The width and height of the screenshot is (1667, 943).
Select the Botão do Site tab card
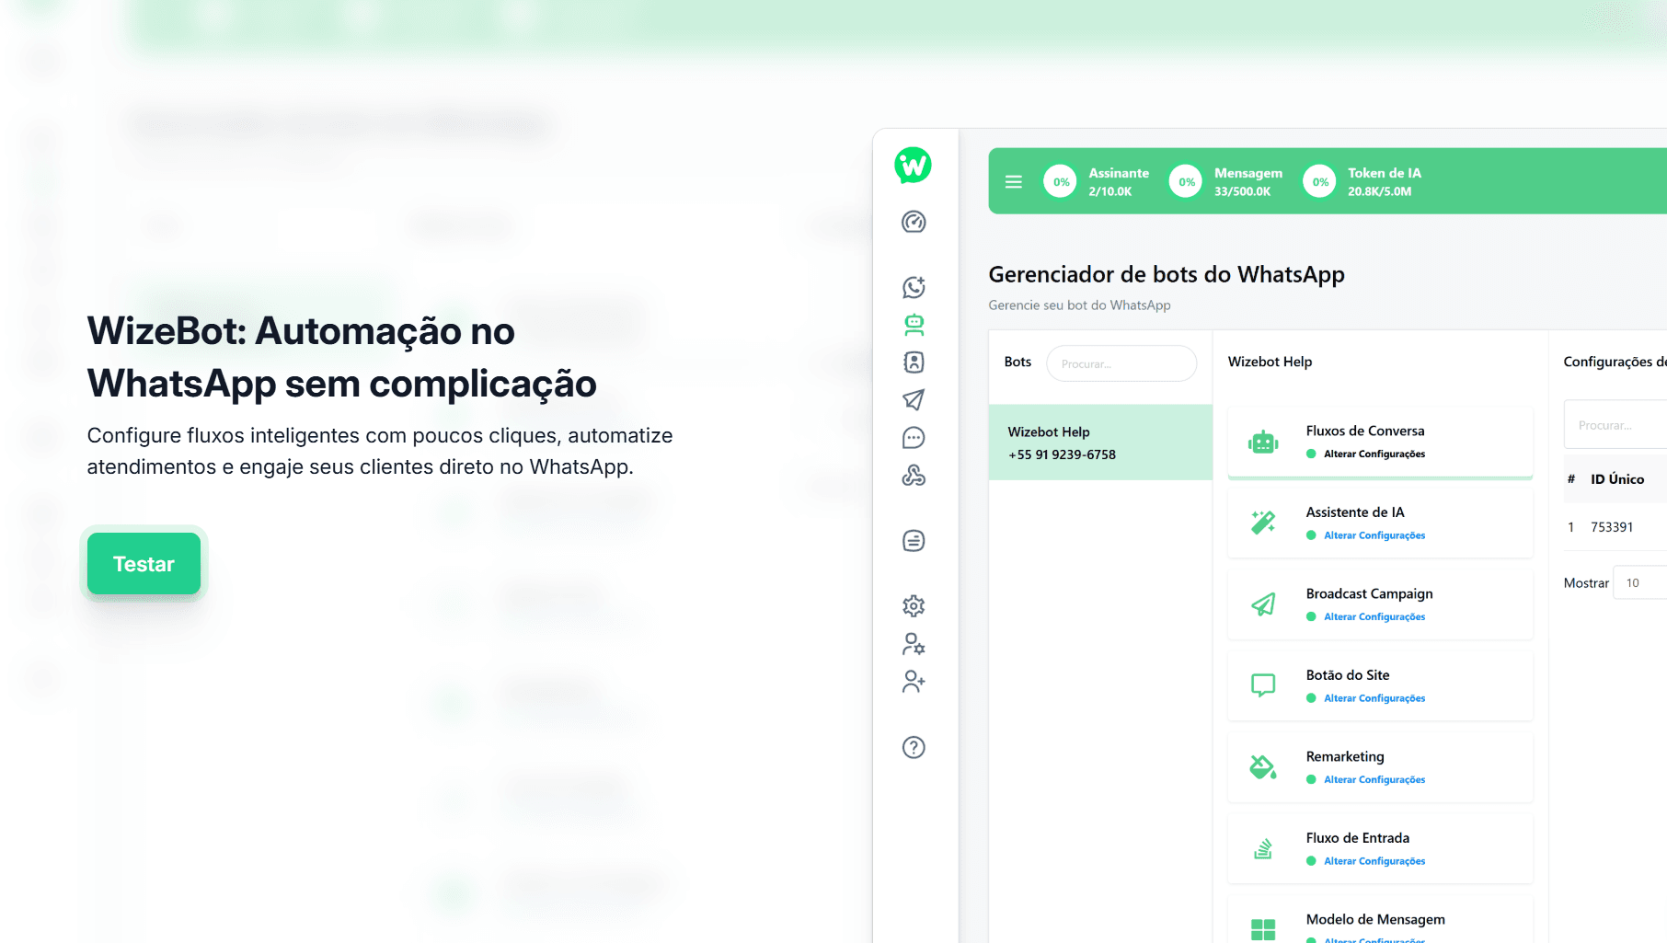point(1380,685)
